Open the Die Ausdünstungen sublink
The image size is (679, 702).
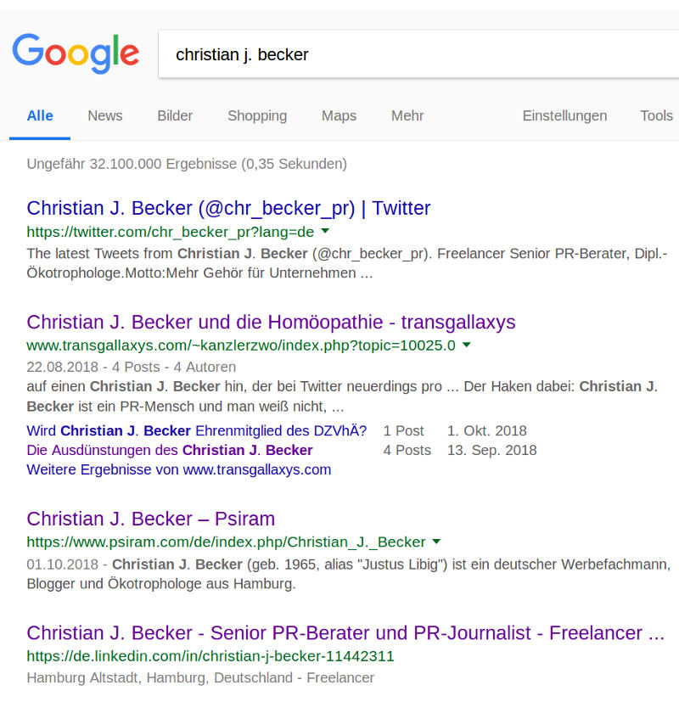(169, 450)
